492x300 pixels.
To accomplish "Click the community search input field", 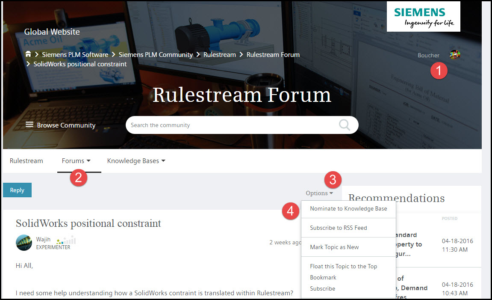I will pos(235,125).
